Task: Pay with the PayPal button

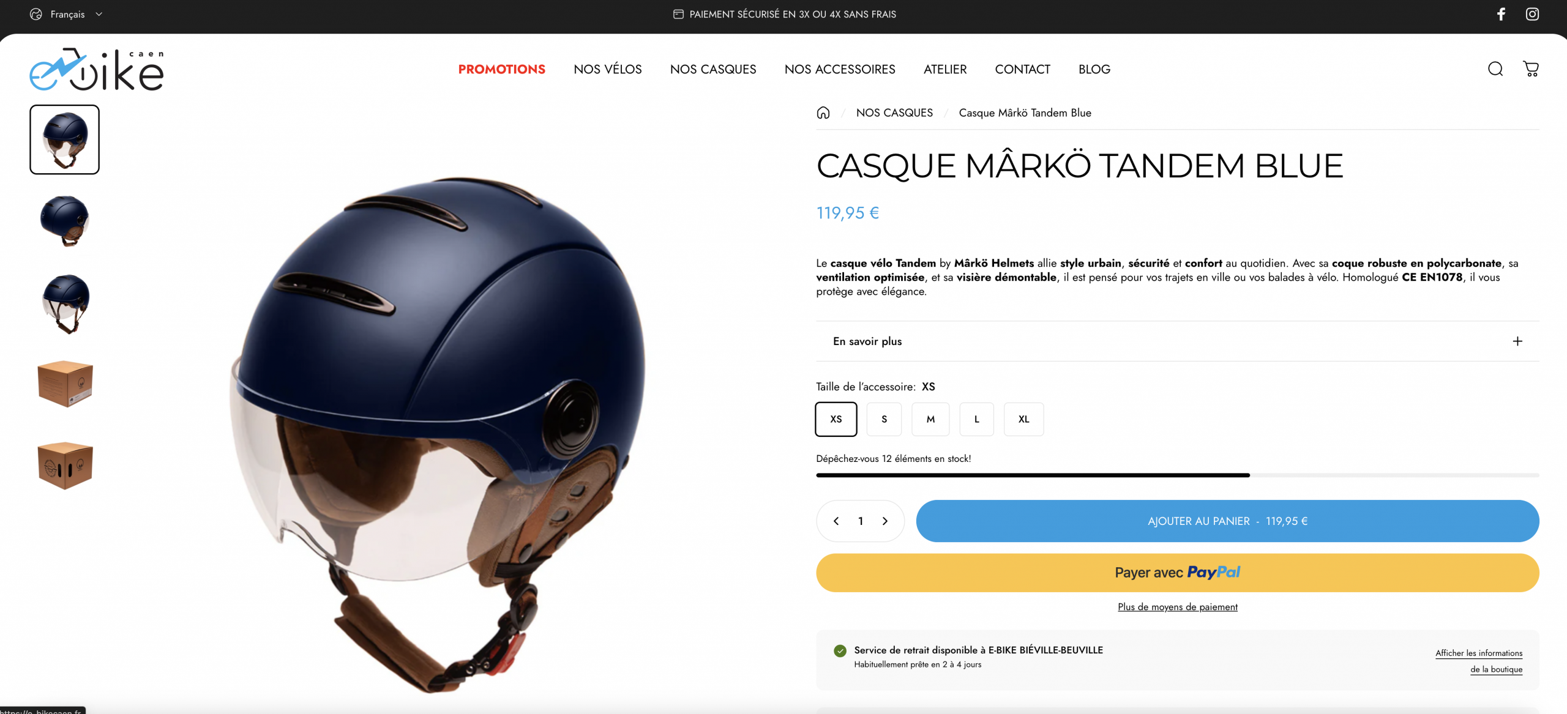Action: 1177,573
